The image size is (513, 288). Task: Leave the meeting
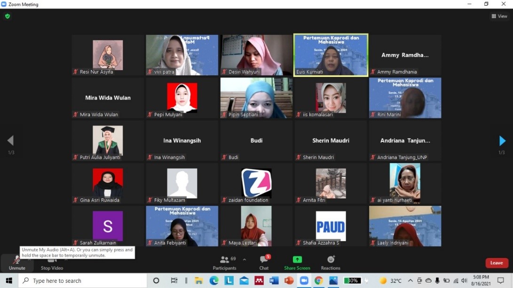497,263
